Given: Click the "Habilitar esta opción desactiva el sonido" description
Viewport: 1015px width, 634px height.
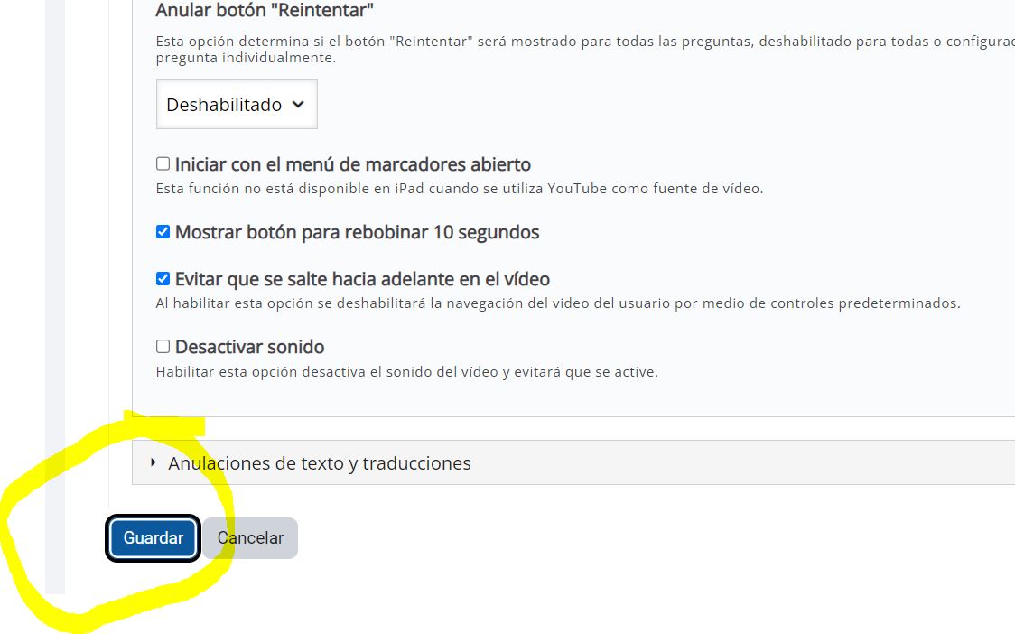Looking at the screenshot, I should click(x=407, y=372).
